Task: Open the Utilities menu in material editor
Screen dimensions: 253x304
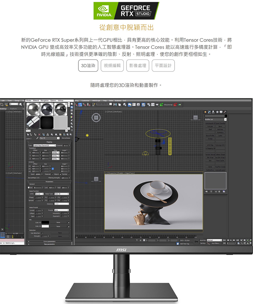Action: tap(61, 101)
